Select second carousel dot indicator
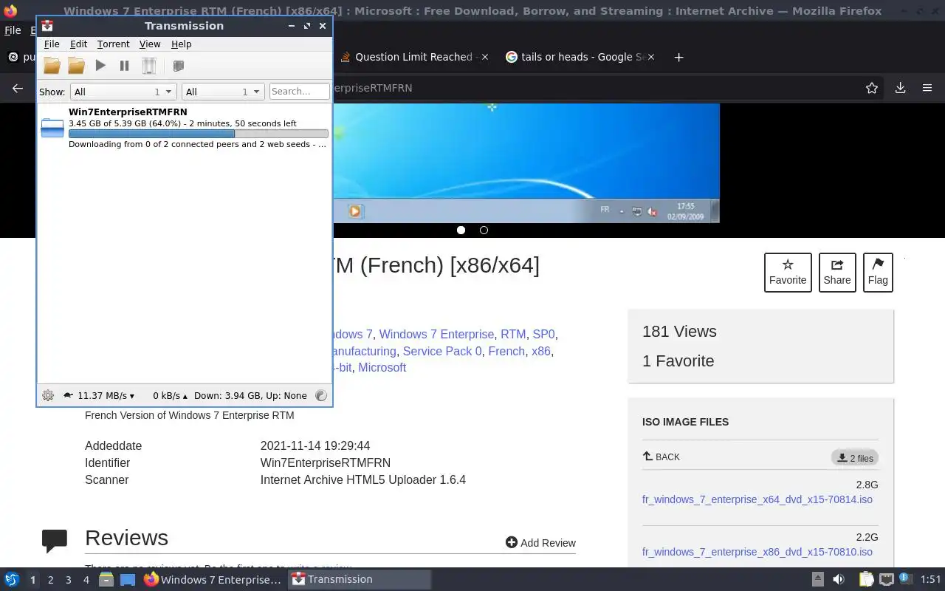 click(484, 230)
